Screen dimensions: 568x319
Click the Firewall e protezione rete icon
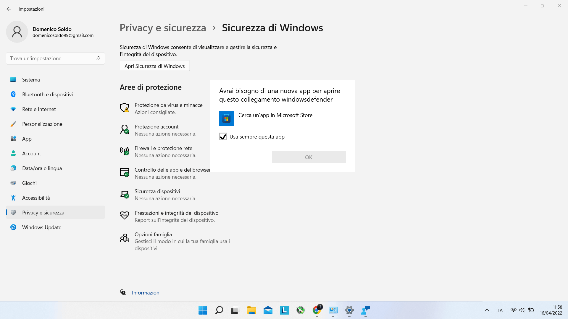[x=124, y=151]
